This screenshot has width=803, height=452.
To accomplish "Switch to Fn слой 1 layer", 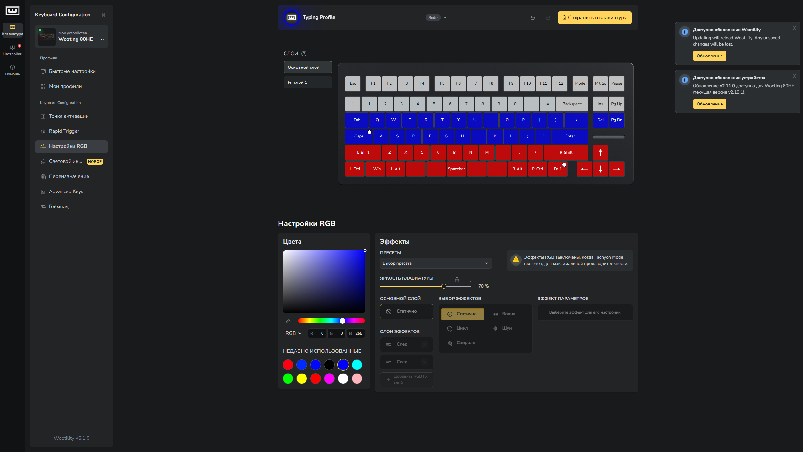I will (307, 83).
